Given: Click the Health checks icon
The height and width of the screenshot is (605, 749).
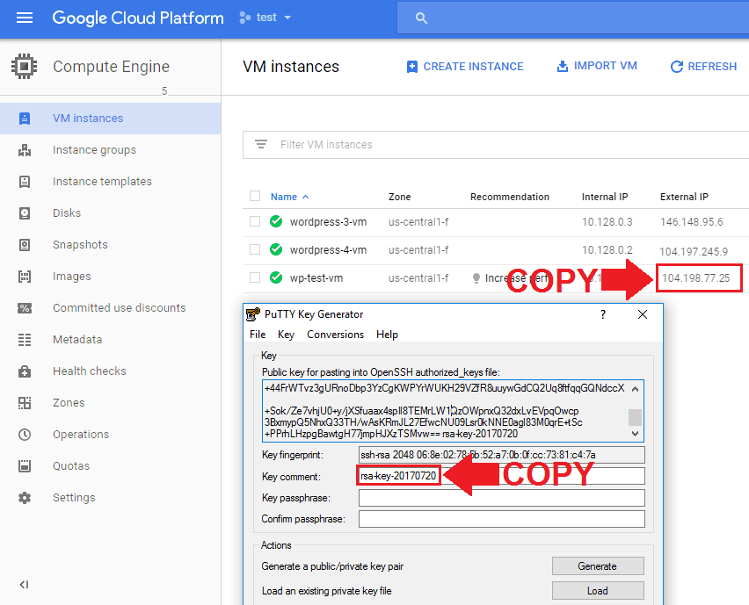Looking at the screenshot, I should 25,371.
